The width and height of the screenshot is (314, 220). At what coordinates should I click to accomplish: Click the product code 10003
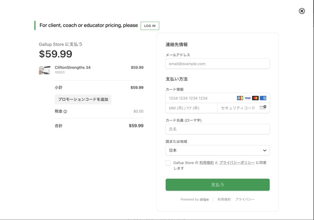[60, 72]
